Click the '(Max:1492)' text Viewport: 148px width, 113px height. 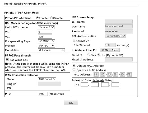pos(56,94)
